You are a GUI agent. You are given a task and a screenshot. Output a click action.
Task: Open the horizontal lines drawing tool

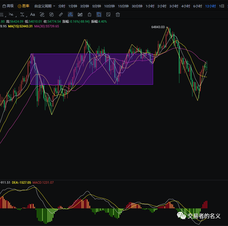pos(2,14)
